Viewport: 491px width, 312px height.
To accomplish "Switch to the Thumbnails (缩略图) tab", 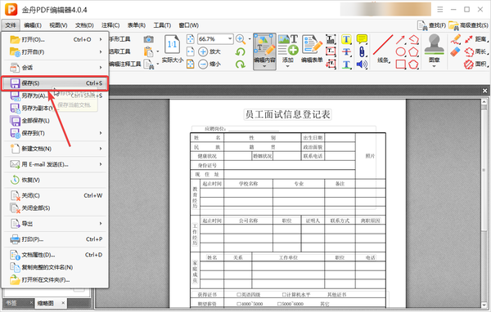I will [46, 303].
